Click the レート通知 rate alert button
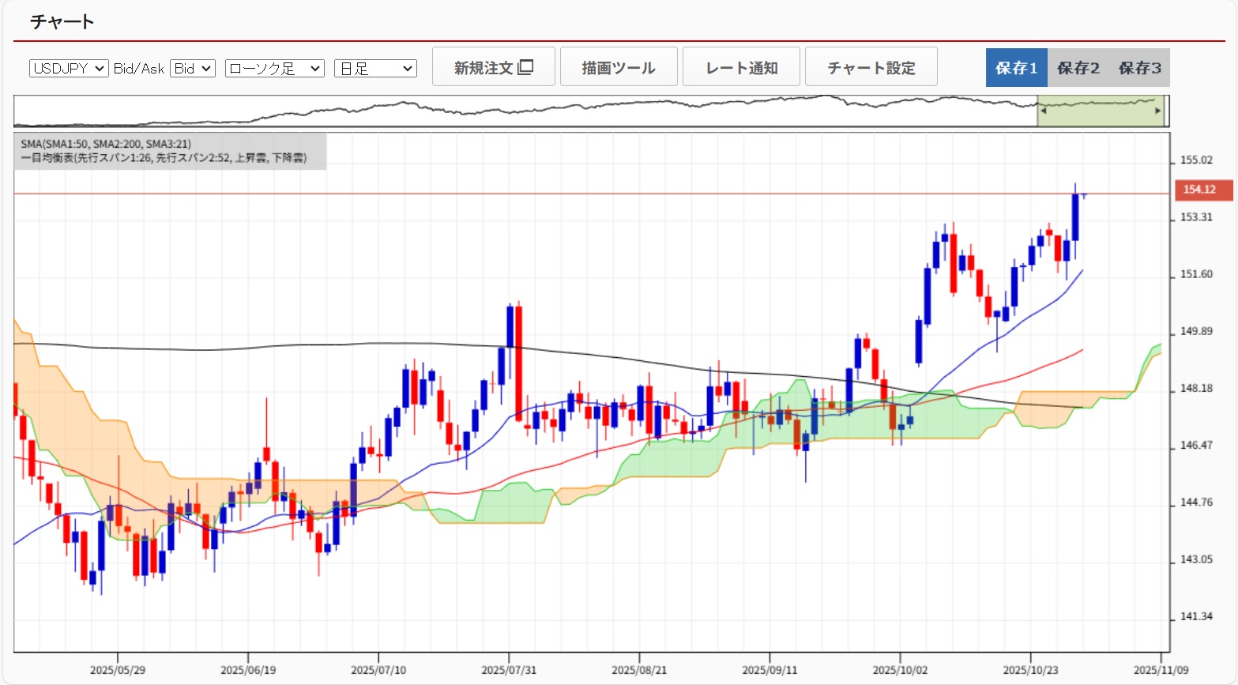The image size is (1238, 685). click(x=741, y=67)
